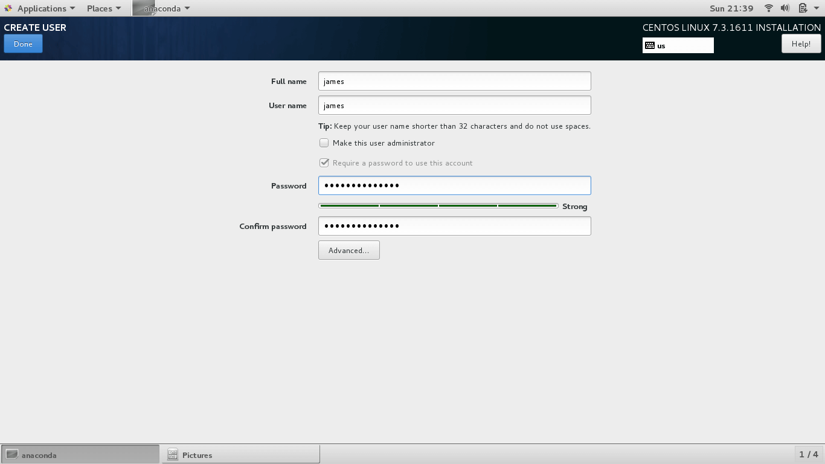Click the Done button
Viewport: 825px width, 464px height.
tap(23, 43)
